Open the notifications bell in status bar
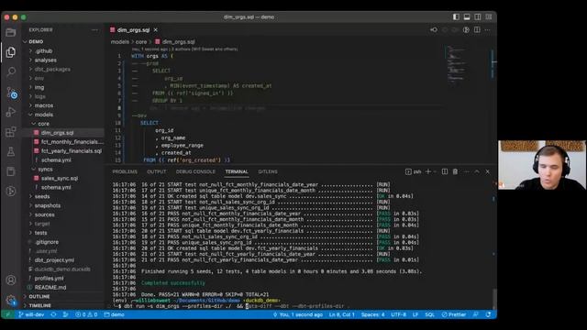587x330 pixels. pyautogui.click(x=488, y=314)
